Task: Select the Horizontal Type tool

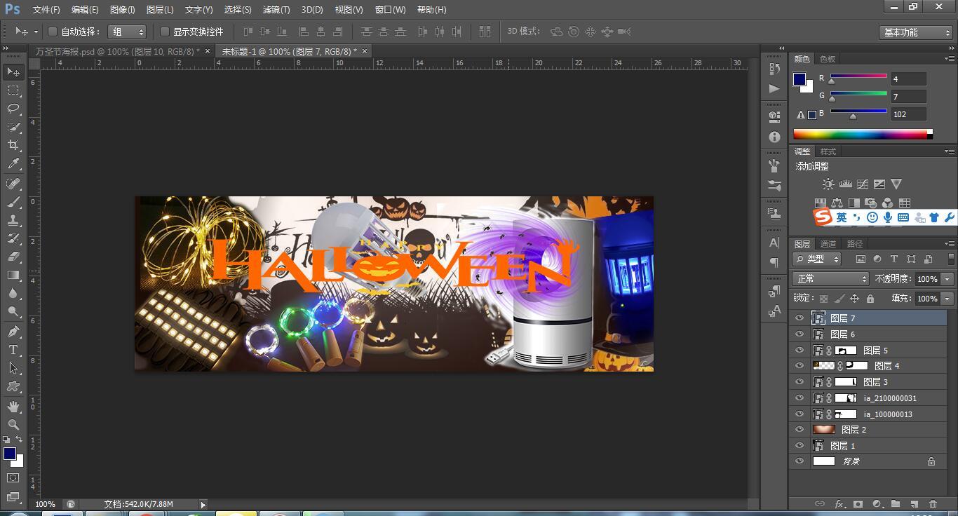Action: [13, 349]
